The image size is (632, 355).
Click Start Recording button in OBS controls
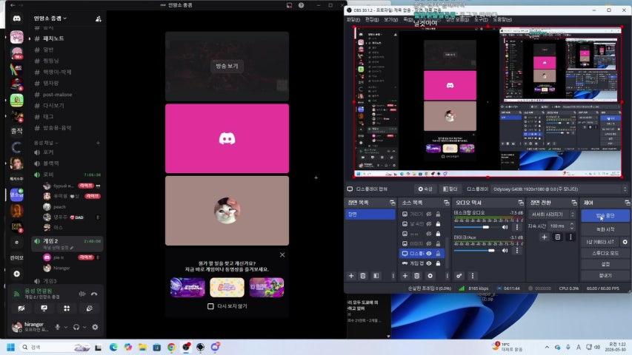point(605,229)
